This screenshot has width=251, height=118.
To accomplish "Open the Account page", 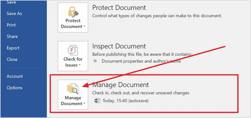I will 15,76.
